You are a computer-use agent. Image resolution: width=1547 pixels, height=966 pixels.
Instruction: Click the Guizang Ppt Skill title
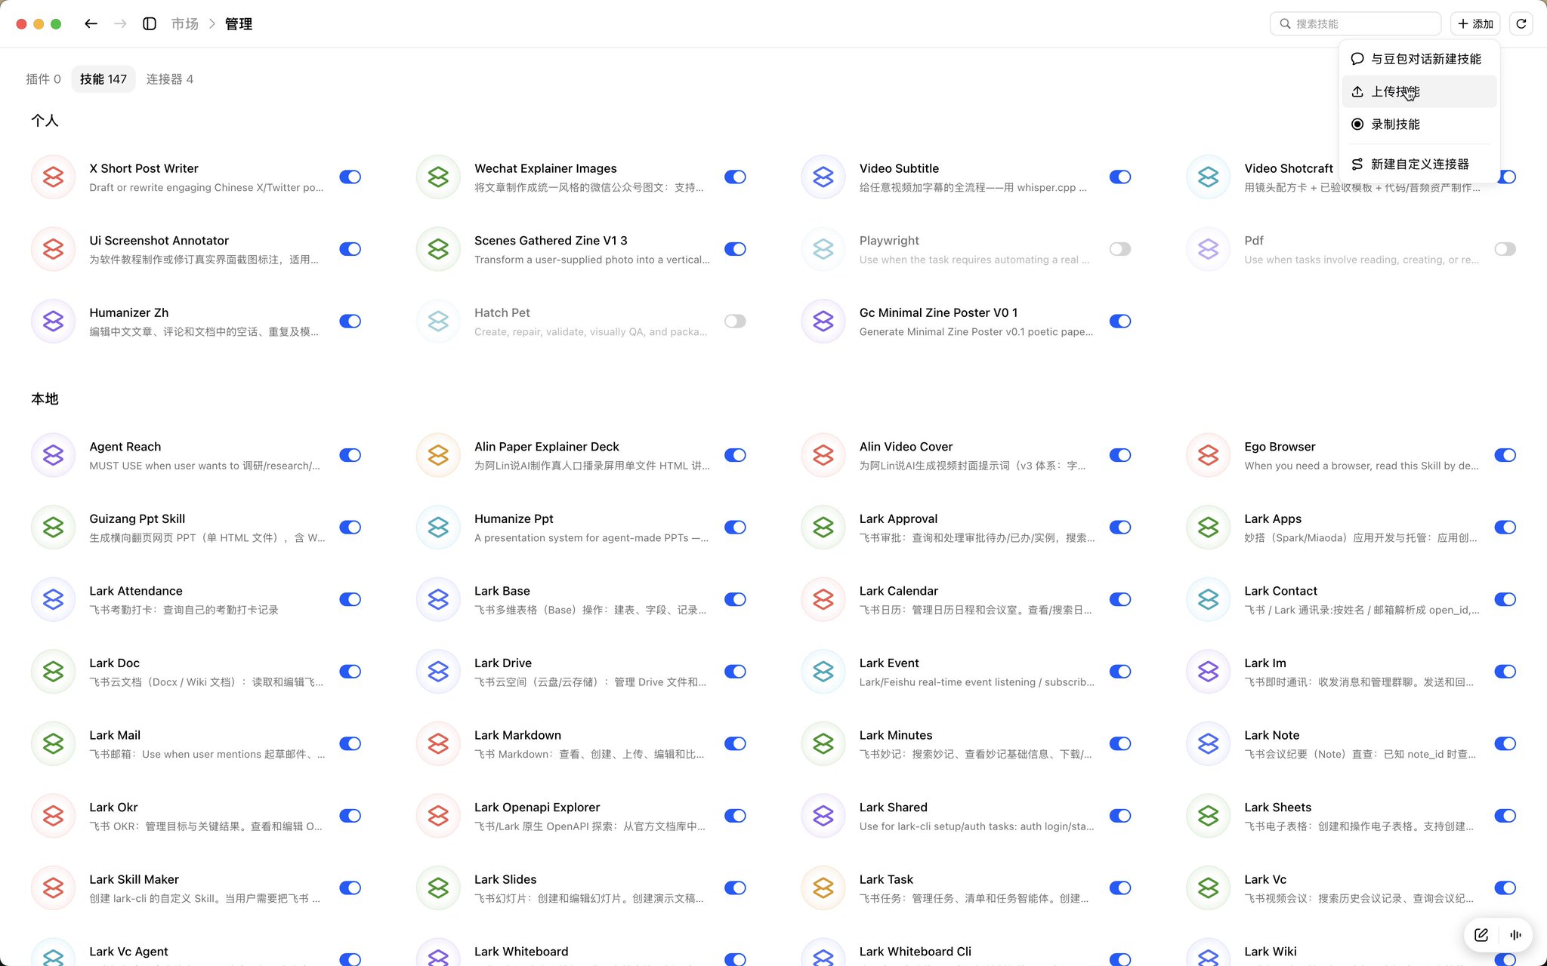(x=137, y=519)
